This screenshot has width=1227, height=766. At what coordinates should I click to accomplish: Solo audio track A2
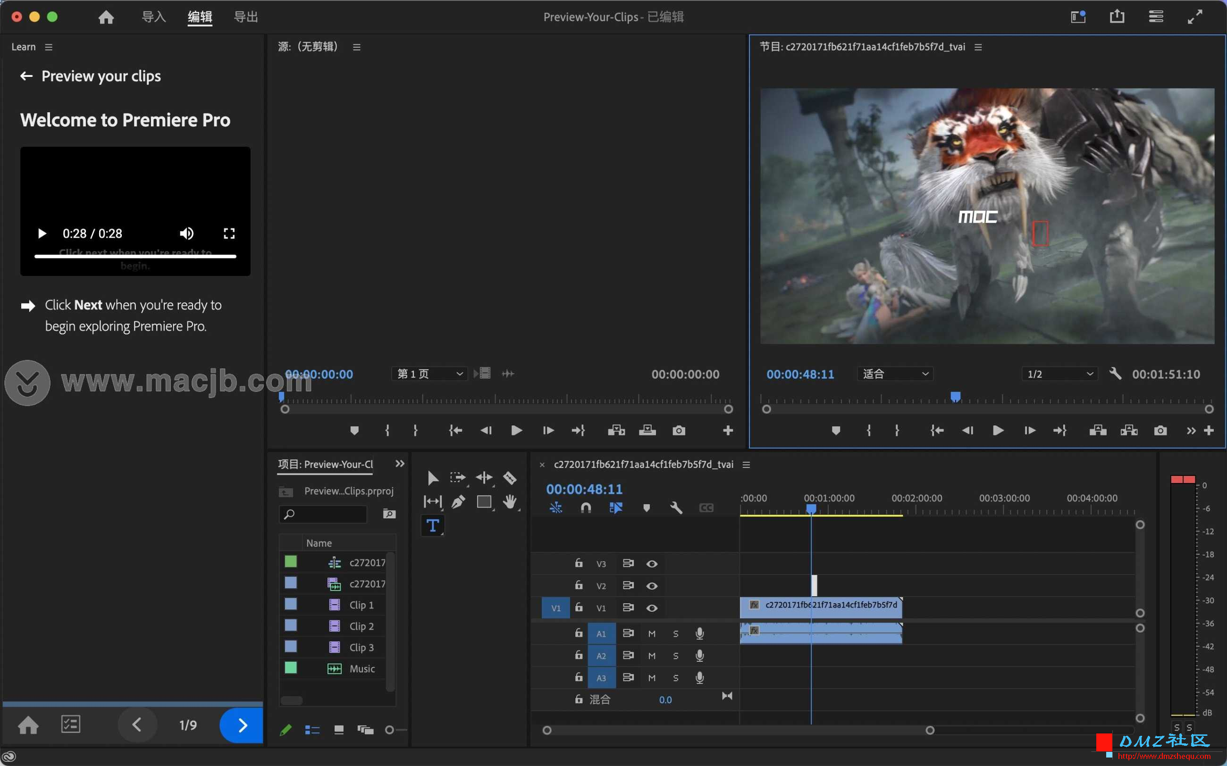click(676, 656)
